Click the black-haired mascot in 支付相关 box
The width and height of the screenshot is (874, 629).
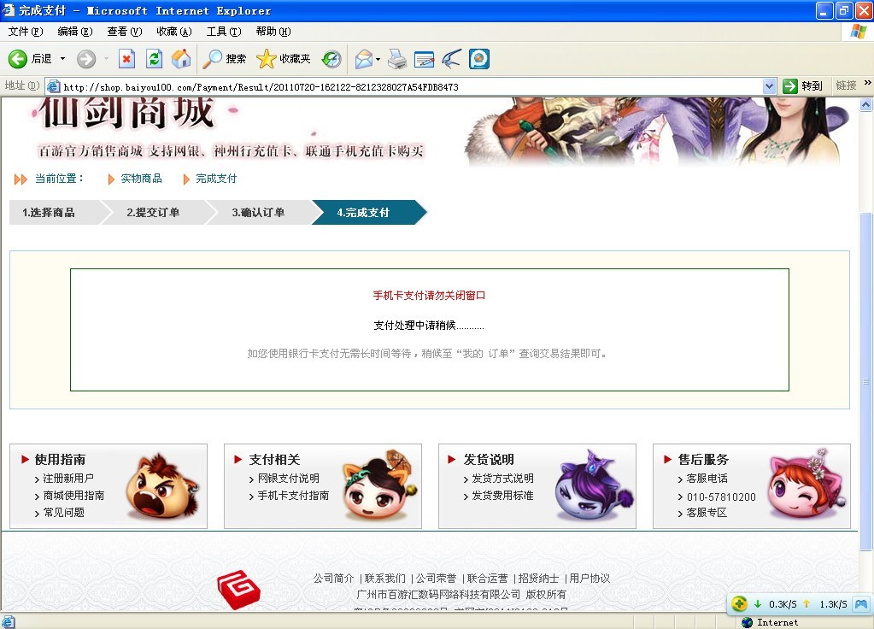379,484
